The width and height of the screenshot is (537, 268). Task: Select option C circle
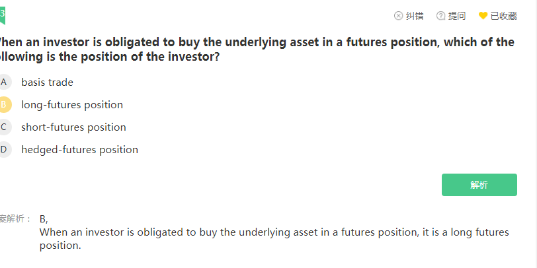tap(4, 127)
